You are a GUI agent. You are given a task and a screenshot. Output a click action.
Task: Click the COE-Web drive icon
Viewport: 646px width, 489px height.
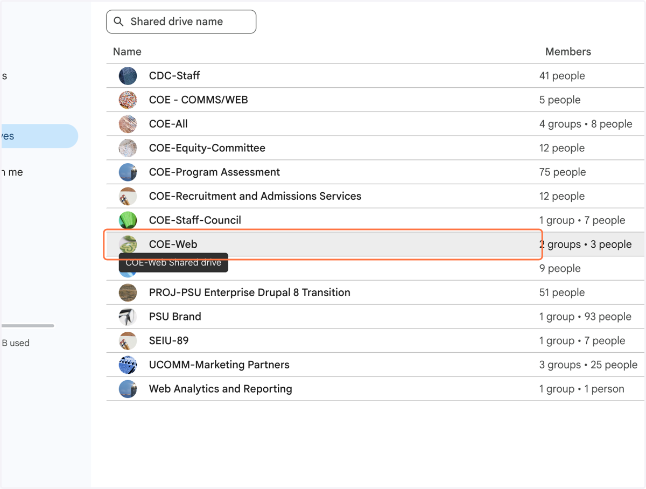(x=128, y=244)
